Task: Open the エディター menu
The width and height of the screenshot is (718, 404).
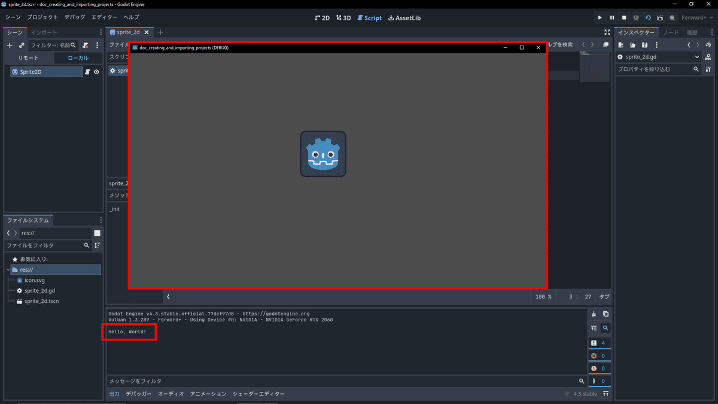Action: pos(105,17)
